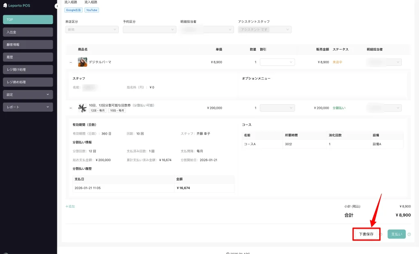
Task: Click the デジタルパーマ product thumbnail
Action: (83, 62)
